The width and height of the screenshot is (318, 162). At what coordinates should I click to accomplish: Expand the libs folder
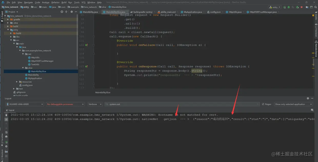[11, 37]
